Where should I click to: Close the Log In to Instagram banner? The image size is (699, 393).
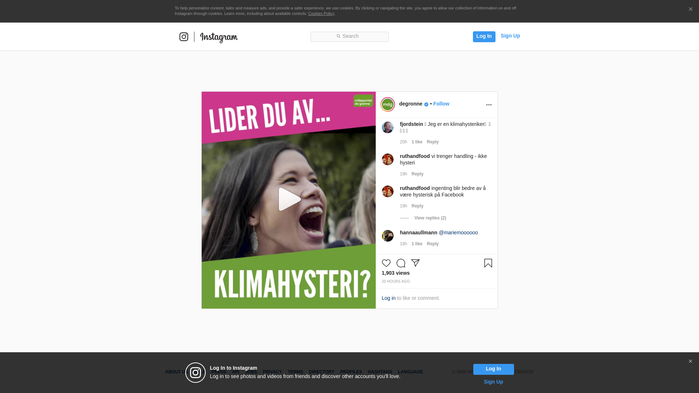(x=690, y=361)
